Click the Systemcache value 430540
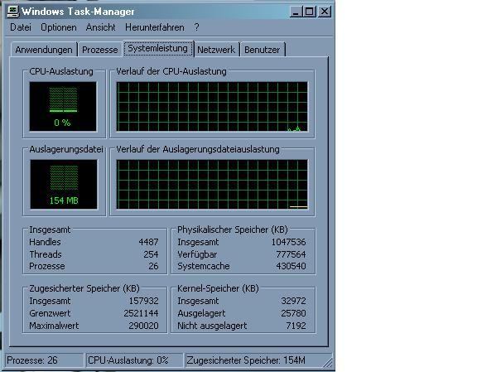The height and width of the screenshot is (372, 477). pos(291,266)
